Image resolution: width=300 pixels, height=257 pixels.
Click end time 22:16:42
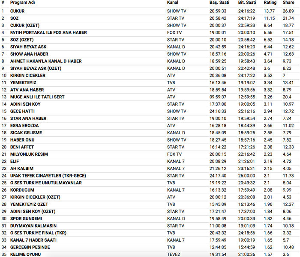click(x=246, y=154)
